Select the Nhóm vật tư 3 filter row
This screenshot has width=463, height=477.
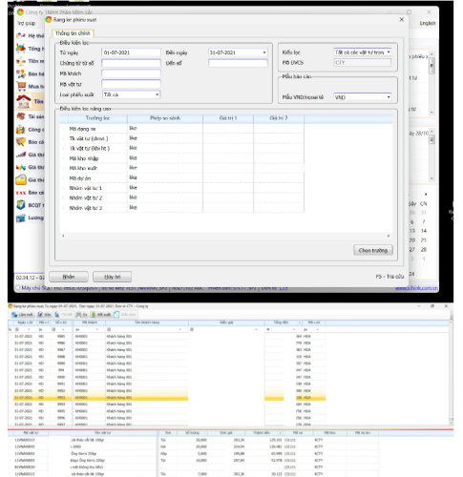pos(183,208)
